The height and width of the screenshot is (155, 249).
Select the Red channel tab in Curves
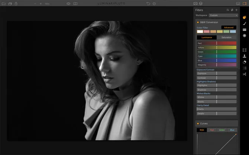tap(212, 130)
